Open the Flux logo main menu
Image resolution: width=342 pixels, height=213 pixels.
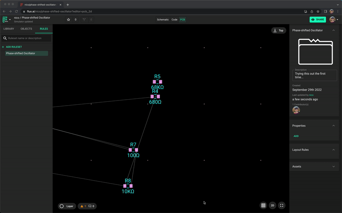[x=6, y=20]
